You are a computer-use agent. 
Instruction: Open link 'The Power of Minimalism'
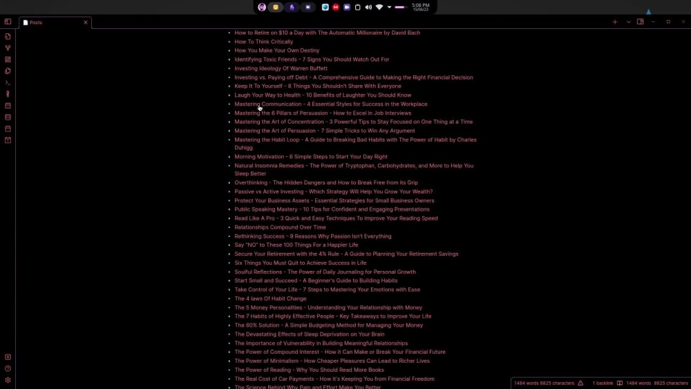pos(332,361)
